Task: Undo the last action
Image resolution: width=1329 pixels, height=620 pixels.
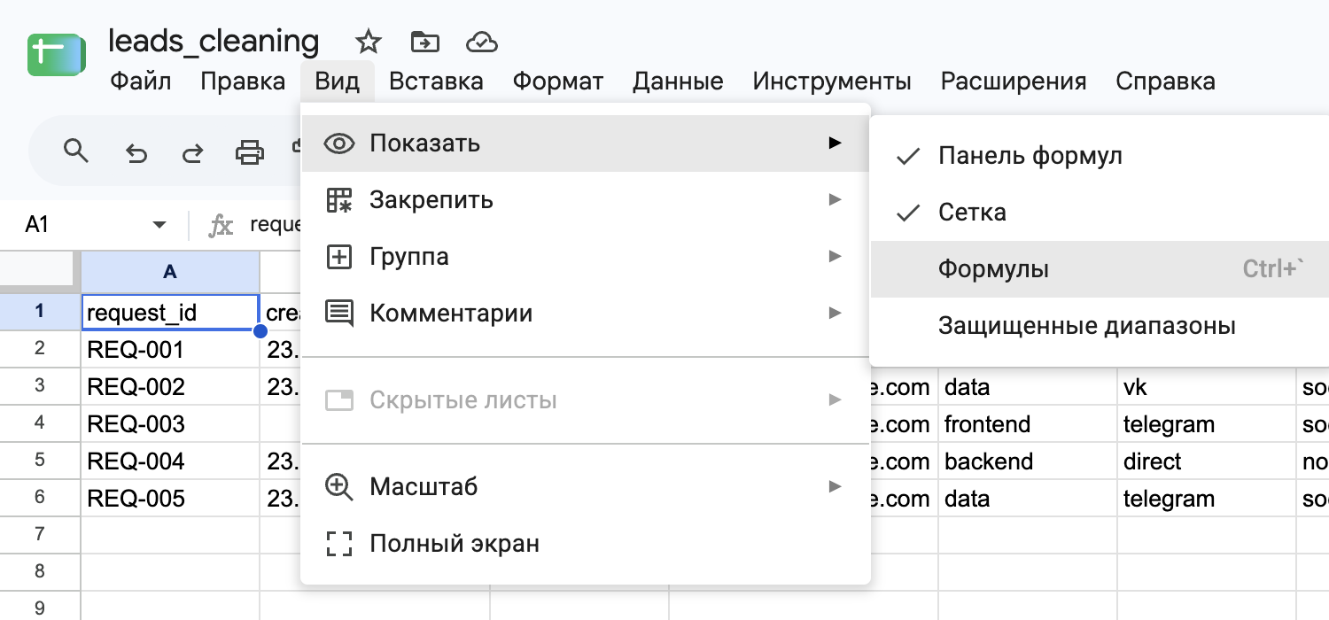Action: (136, 154)
